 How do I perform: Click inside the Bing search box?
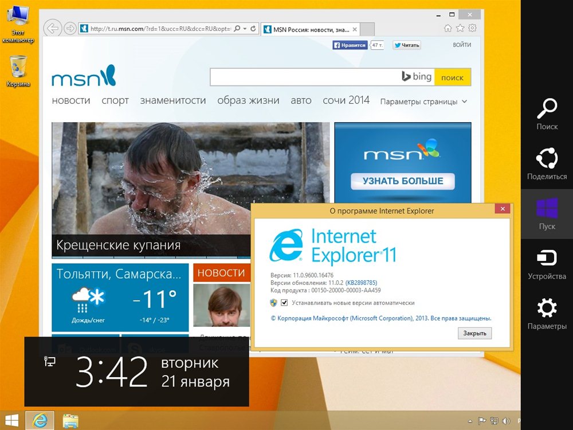point(305,77)
